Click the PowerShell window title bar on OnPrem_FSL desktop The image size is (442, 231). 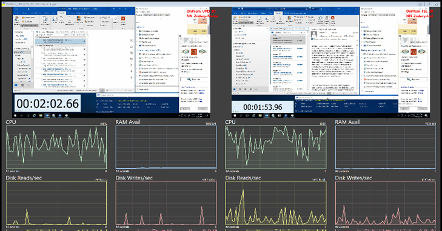click(347, 97)
